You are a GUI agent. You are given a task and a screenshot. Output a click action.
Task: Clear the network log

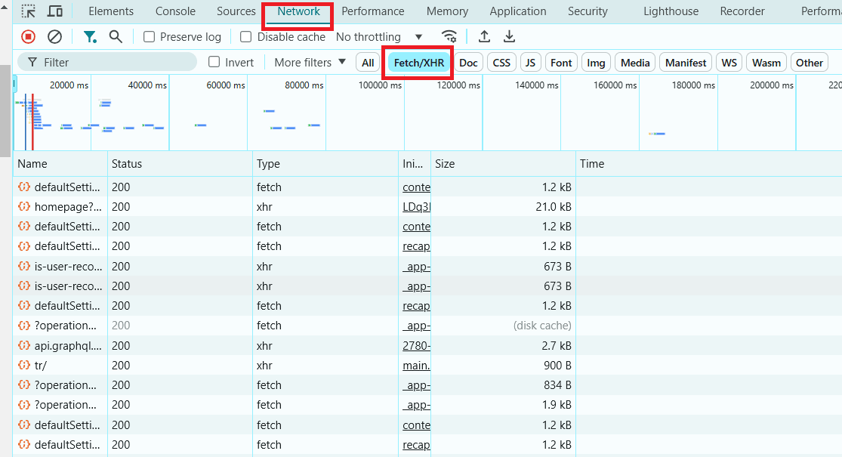[55, 36]
